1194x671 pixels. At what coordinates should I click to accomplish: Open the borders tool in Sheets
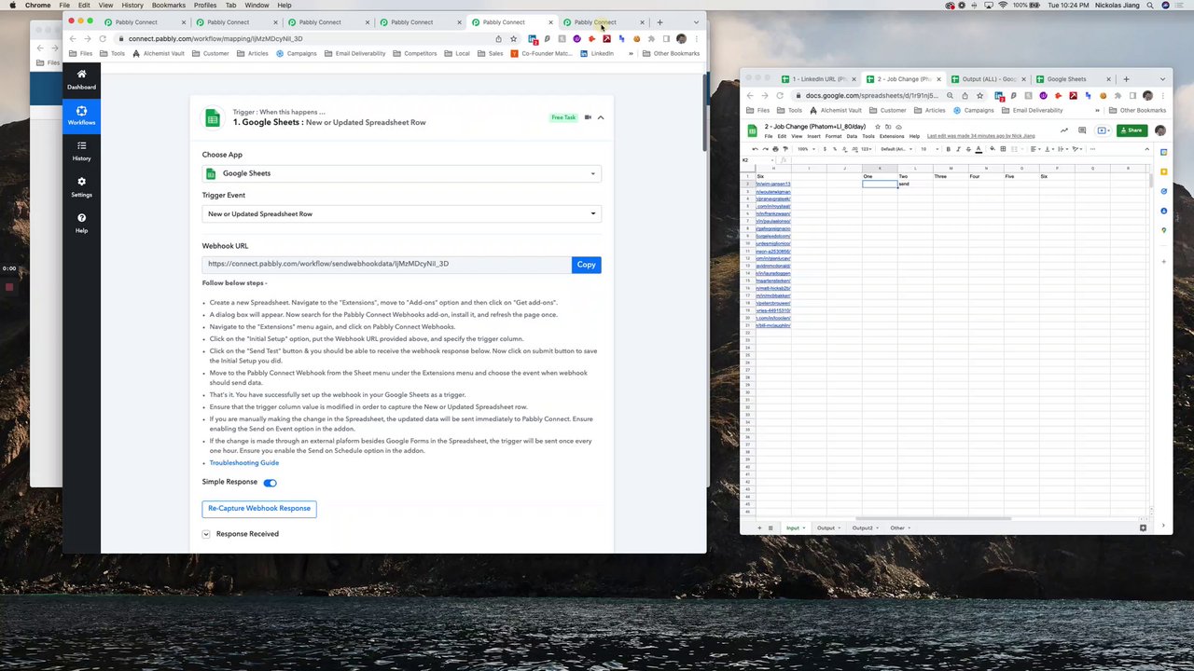[1004, 149]
